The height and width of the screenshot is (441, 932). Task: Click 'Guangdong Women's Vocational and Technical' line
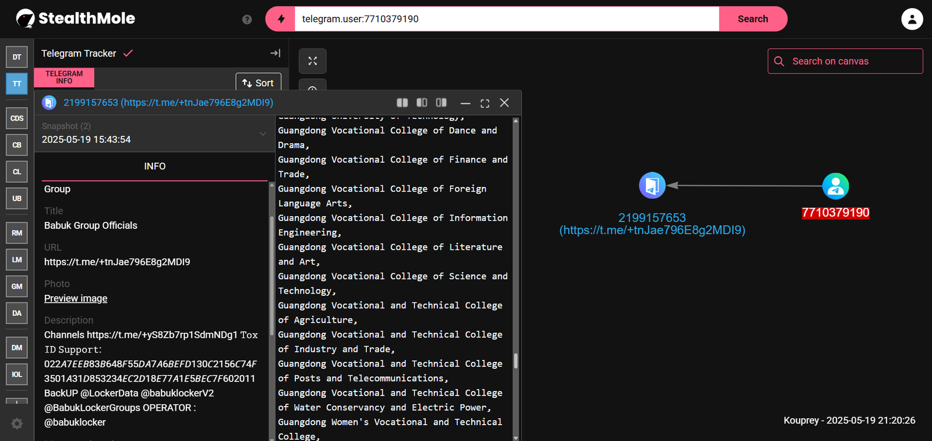click(390, 422)
